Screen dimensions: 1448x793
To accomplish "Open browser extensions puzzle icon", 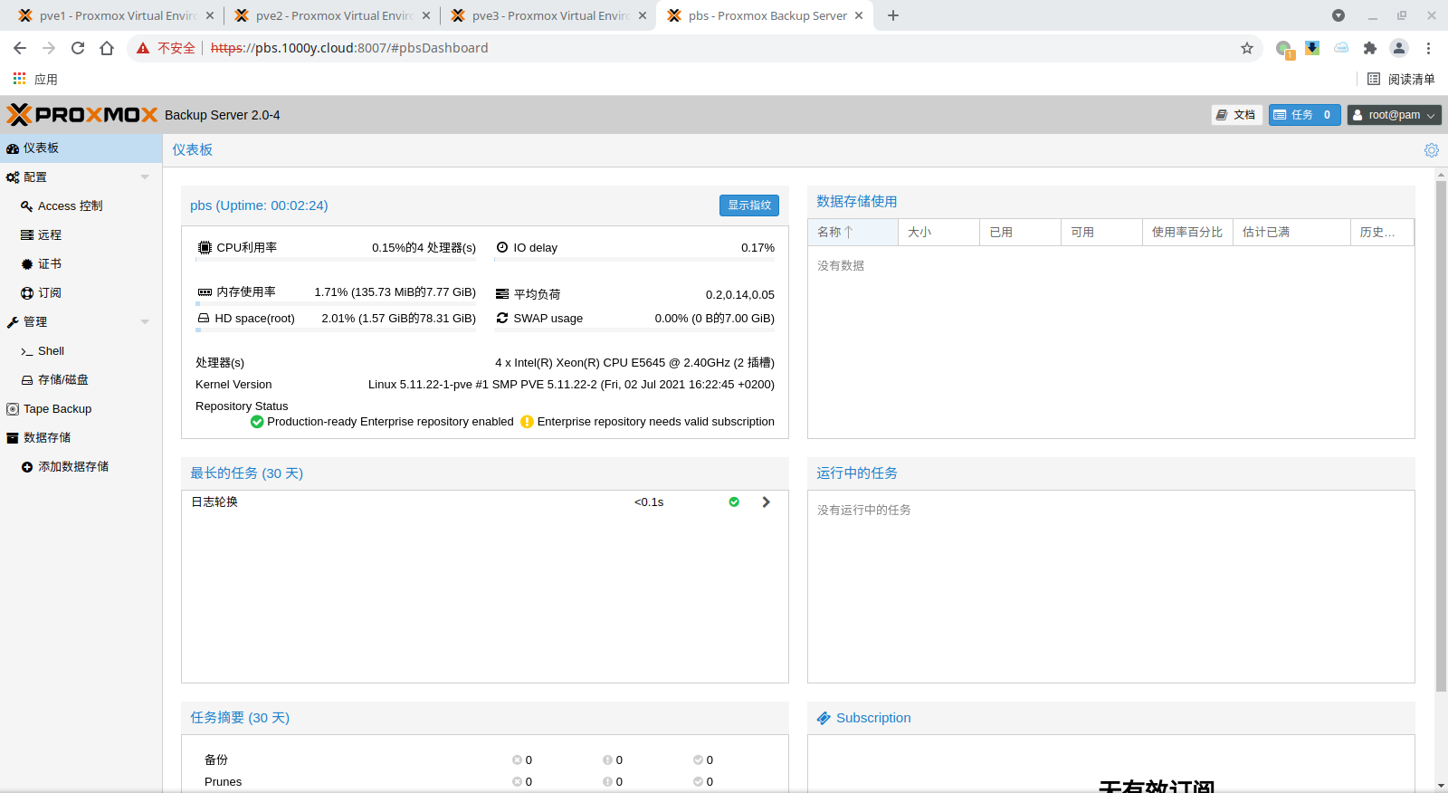I will [x=1369, y=48].
